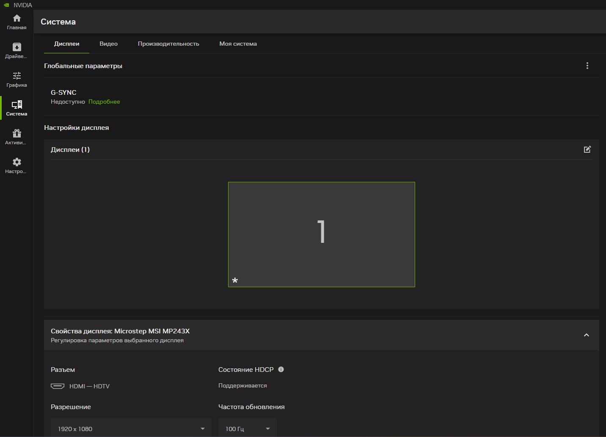Switch to the Моя система tab

(238, 44)
